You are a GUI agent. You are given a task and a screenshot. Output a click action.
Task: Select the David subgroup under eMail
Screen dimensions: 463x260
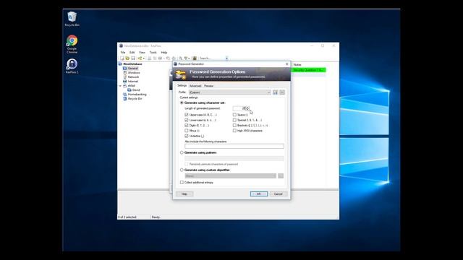click(x=136, y=90)
